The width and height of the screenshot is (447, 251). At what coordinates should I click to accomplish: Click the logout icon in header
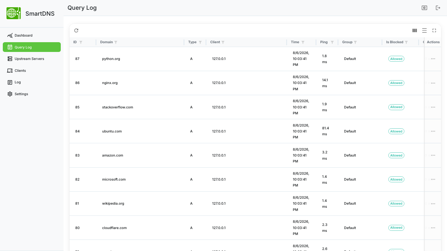coord(438,8)
